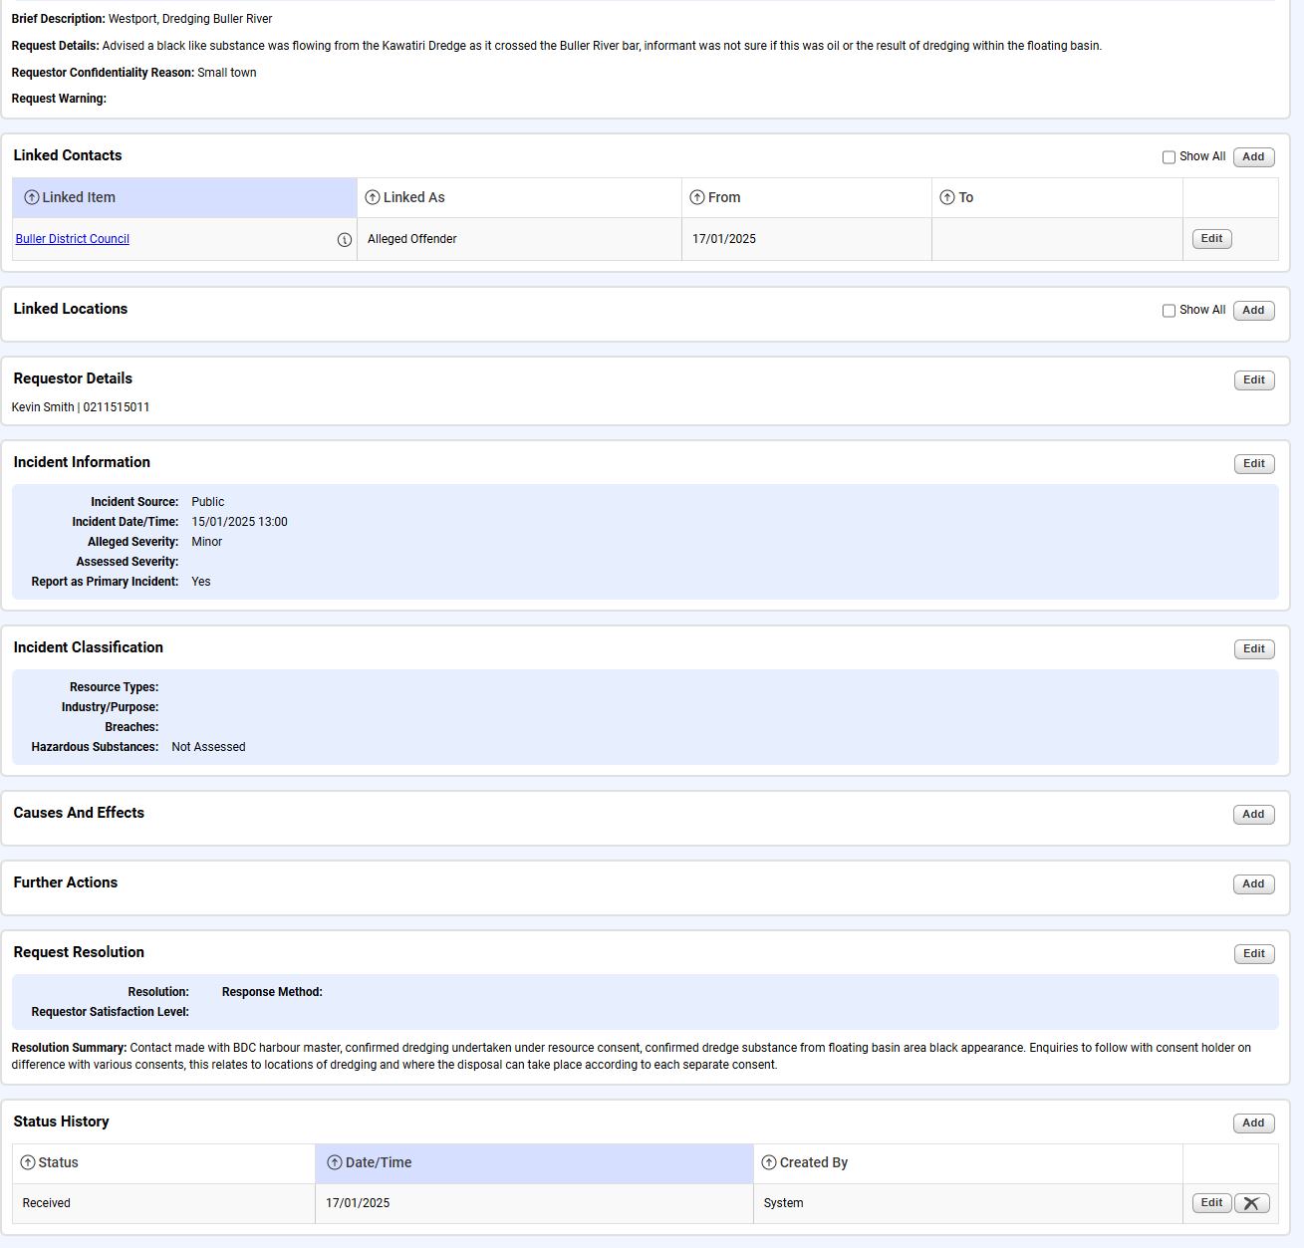1304x1248 pixels.
Task: Click sort arrow icon beside Linked As
Action: point(373,198)
